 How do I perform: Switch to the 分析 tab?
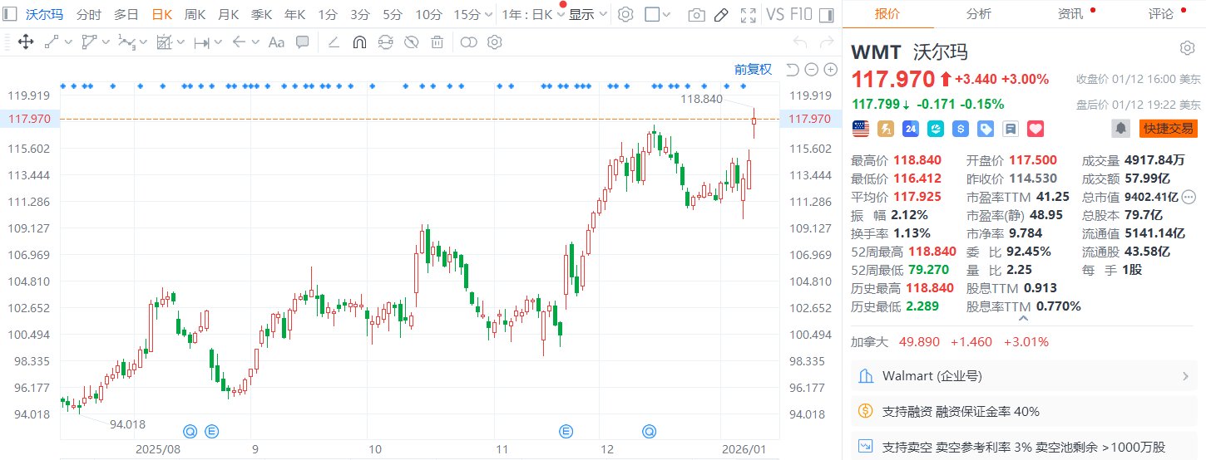tap(978, 13)
